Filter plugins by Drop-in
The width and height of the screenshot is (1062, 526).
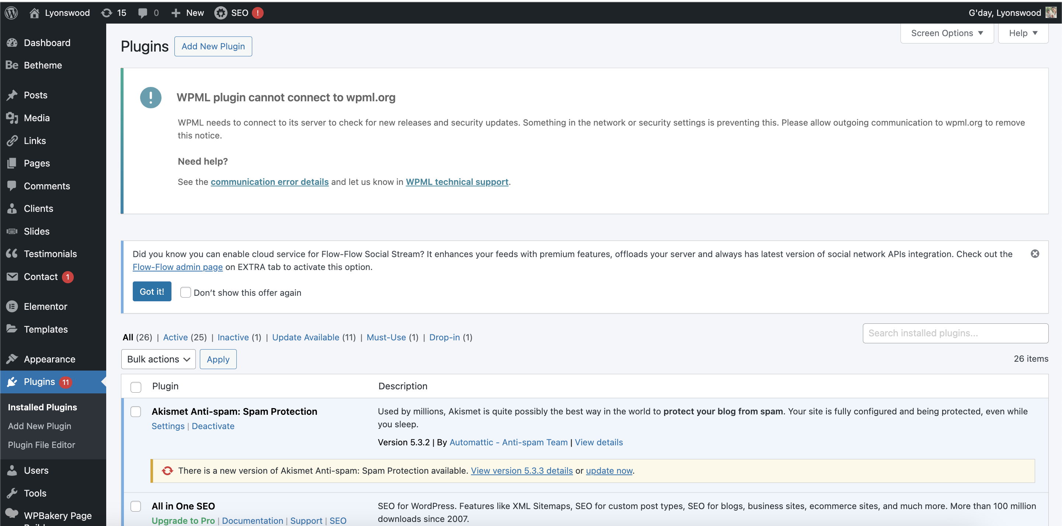click(444, 337)
